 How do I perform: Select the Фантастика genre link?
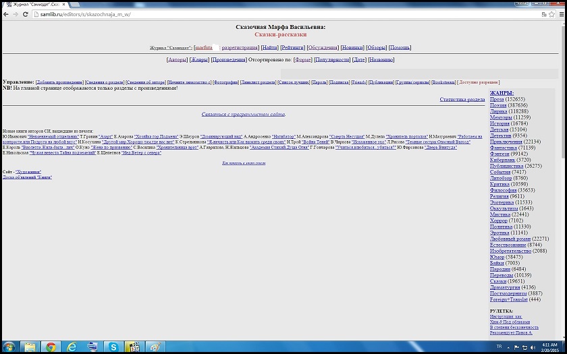503,148
